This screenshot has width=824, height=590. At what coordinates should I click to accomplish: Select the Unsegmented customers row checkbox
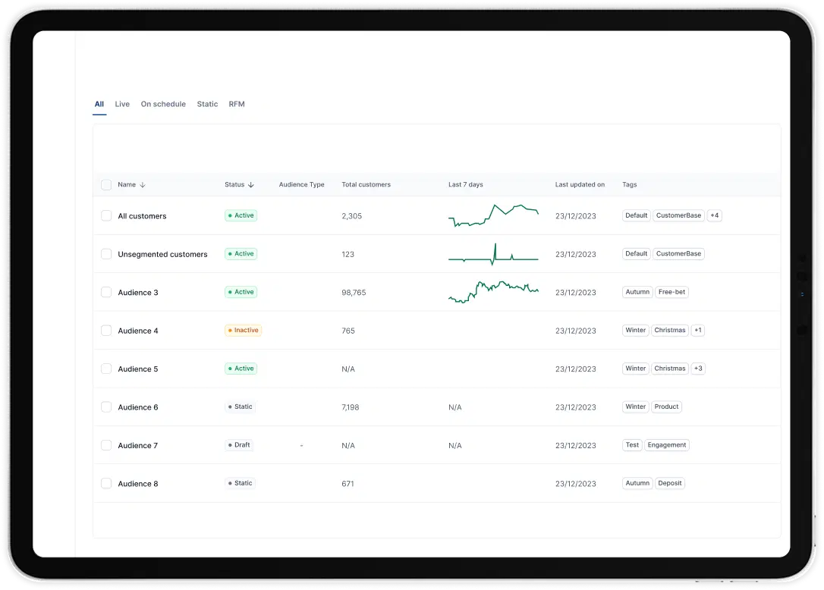pyautogui.click(x=106, y=254)
